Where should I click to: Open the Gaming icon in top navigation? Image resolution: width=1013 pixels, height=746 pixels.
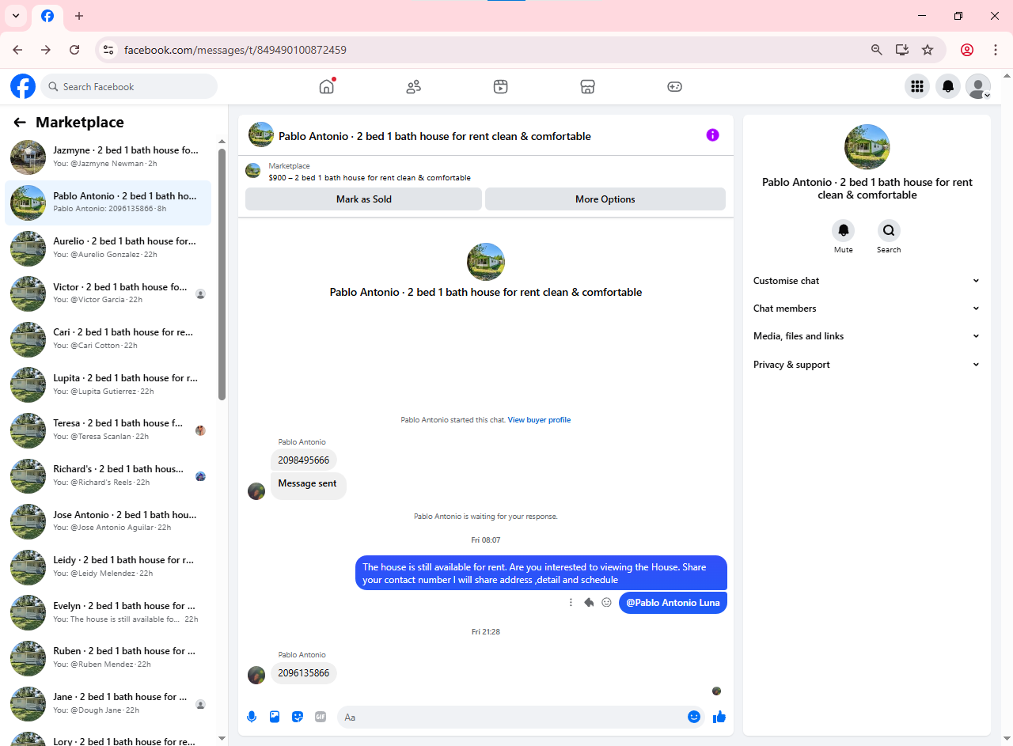tap(674, 87)
